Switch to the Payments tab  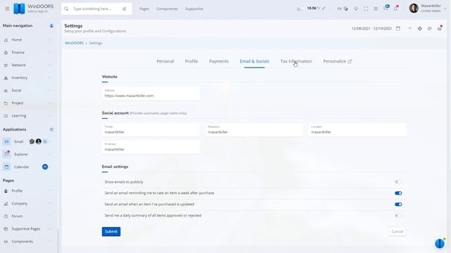218,61
